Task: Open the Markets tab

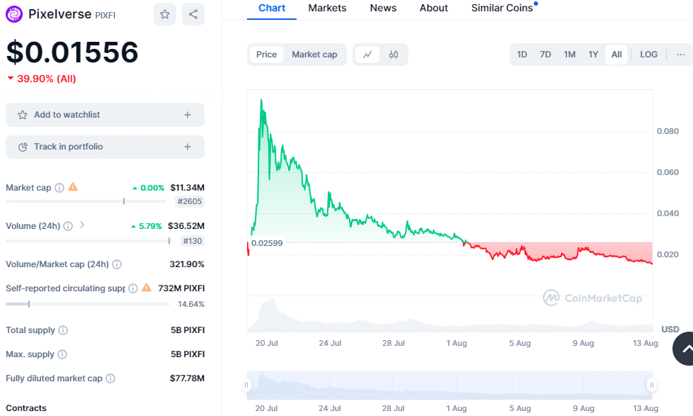Action: pyautogui.click(x=328, y=9)
